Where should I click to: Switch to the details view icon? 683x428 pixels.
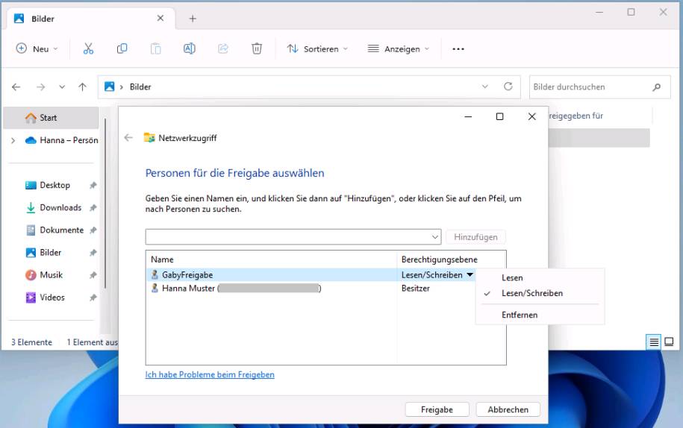(654, 342)
